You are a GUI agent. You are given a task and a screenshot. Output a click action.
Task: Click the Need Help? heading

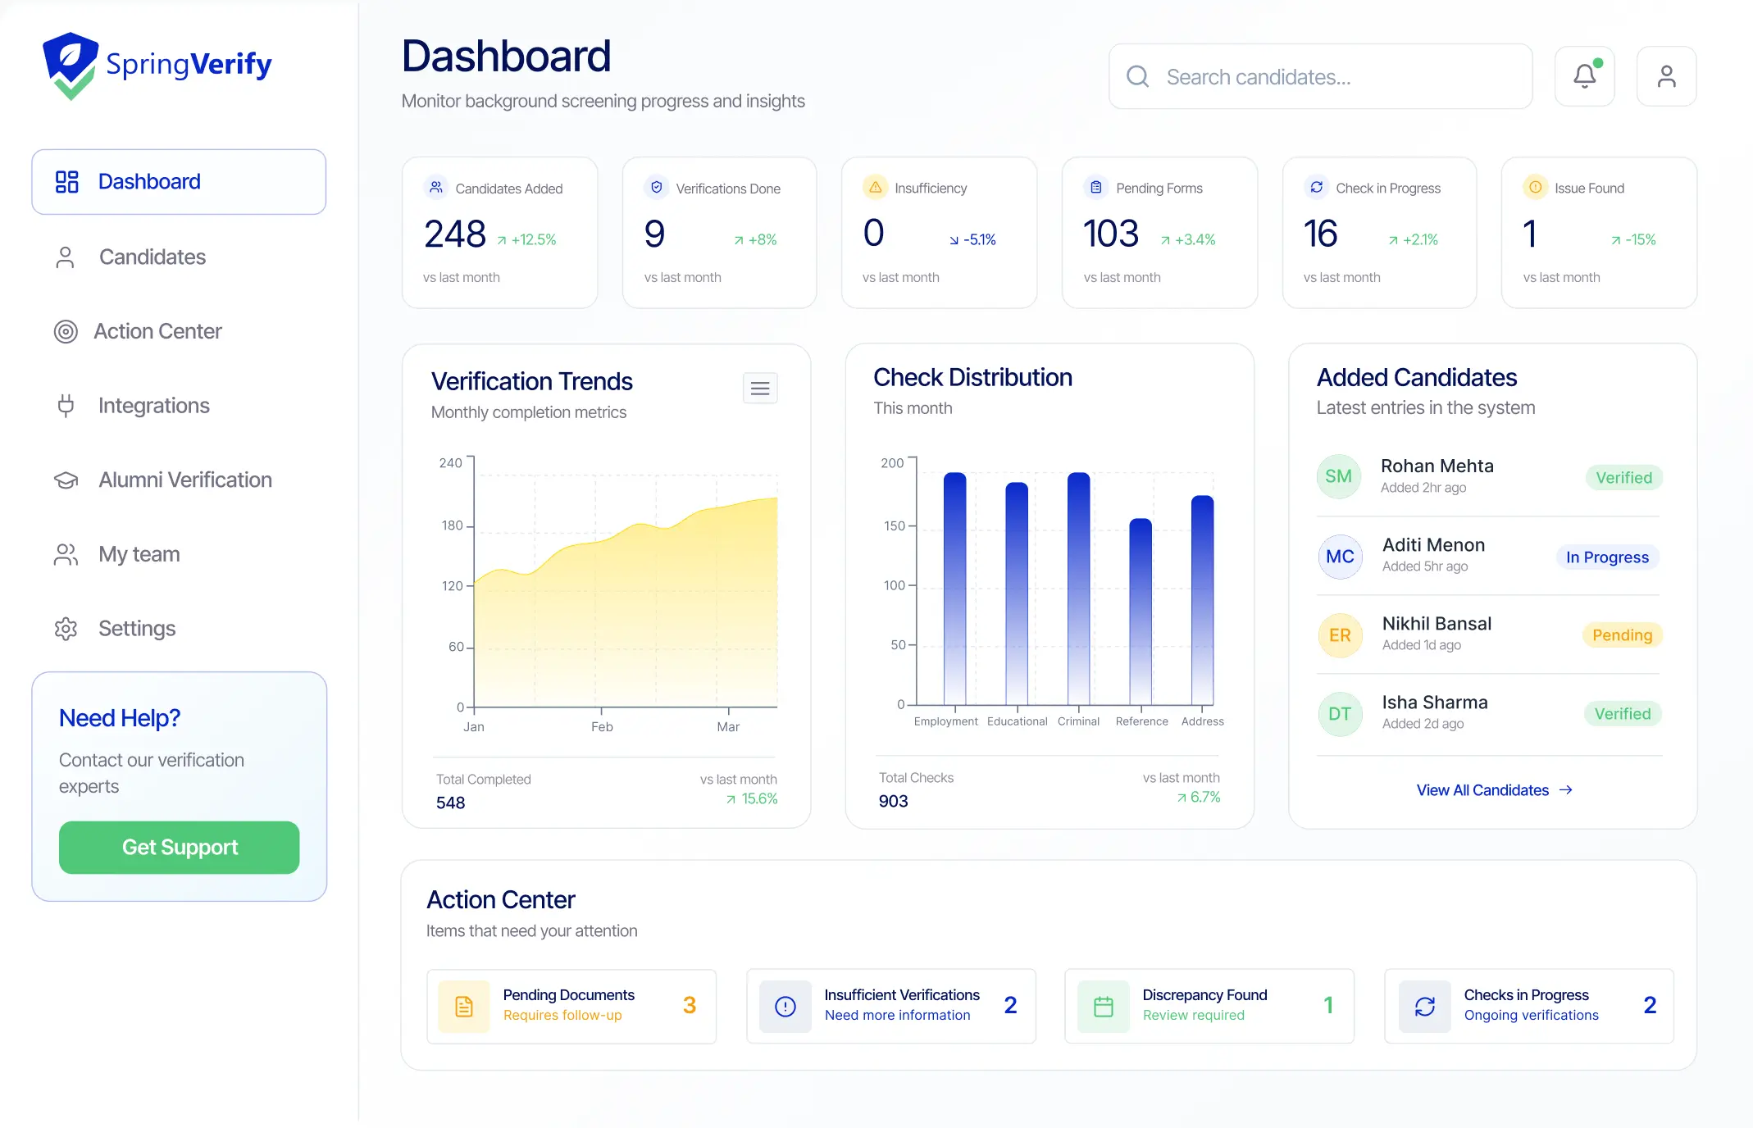(x=120, y=718)
